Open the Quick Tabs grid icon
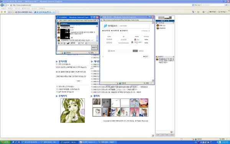230x144 pixels. (x=9, y=12)
